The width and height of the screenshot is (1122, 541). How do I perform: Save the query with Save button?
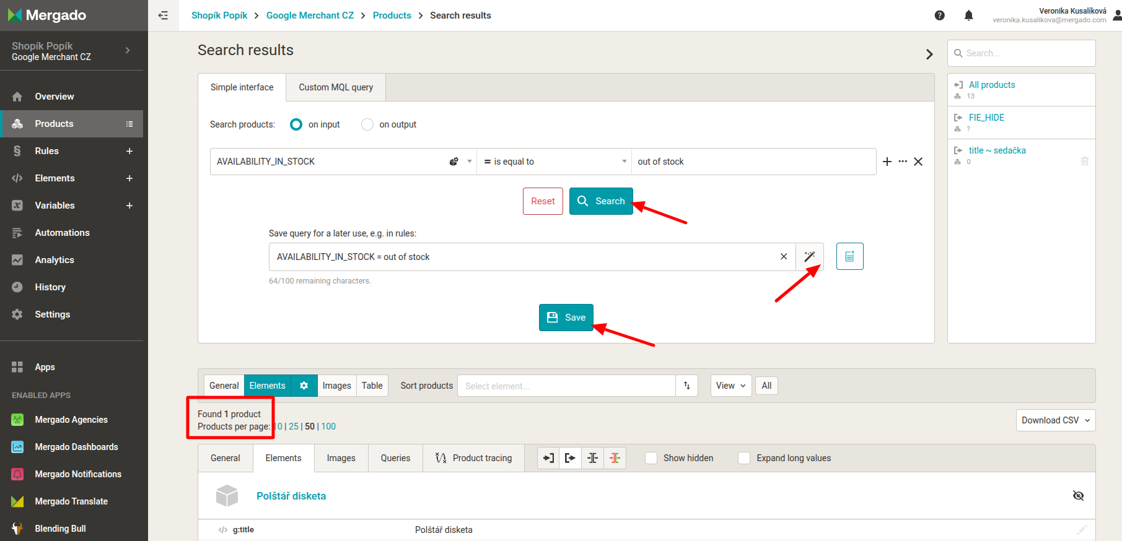coord(566,318)
